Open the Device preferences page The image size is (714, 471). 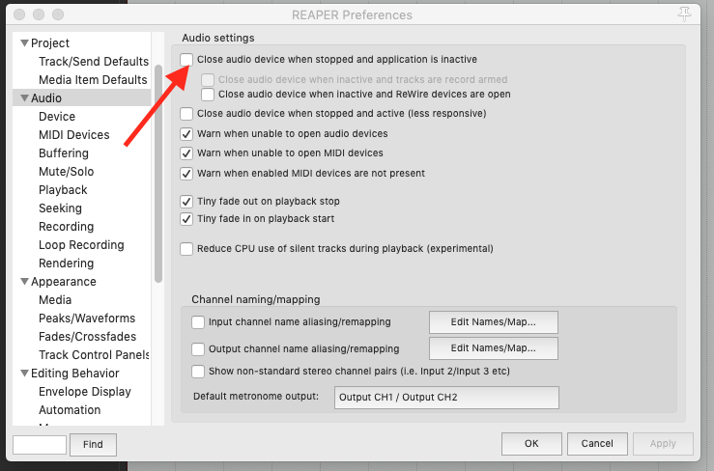(x=57, y=117)
